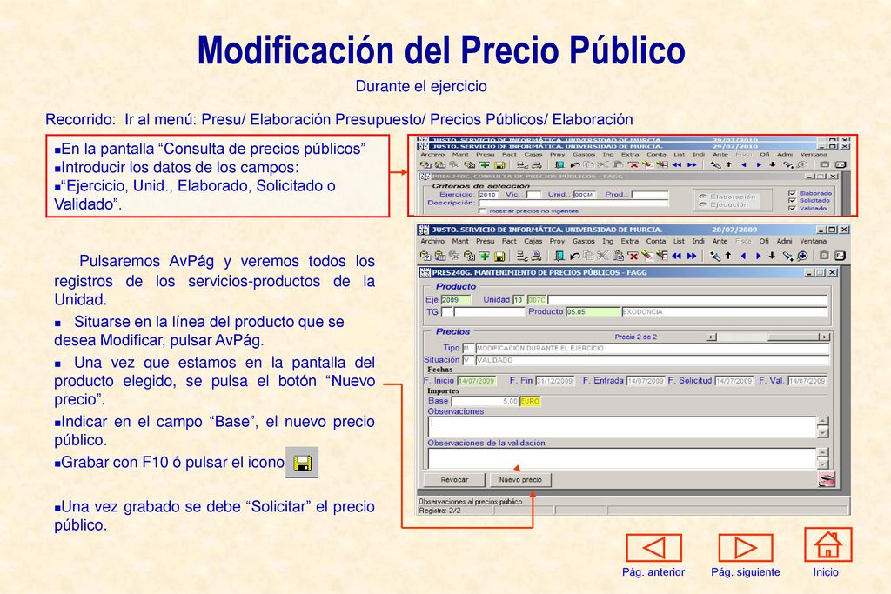Open Gastos menu in Mantenimiento window
The image size is (891, 594).
(x=584, y=241)
